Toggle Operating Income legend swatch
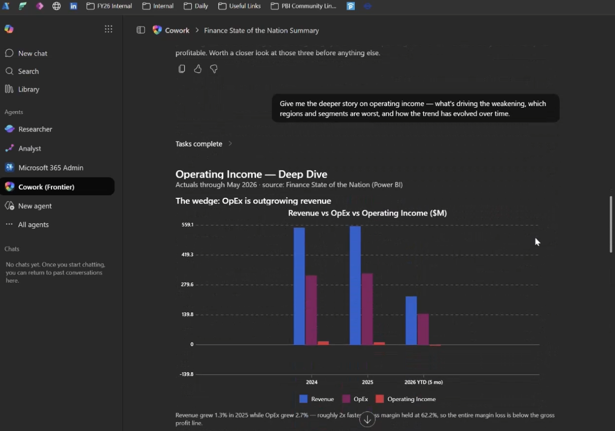The image size is (615, 431). (380, 399)
